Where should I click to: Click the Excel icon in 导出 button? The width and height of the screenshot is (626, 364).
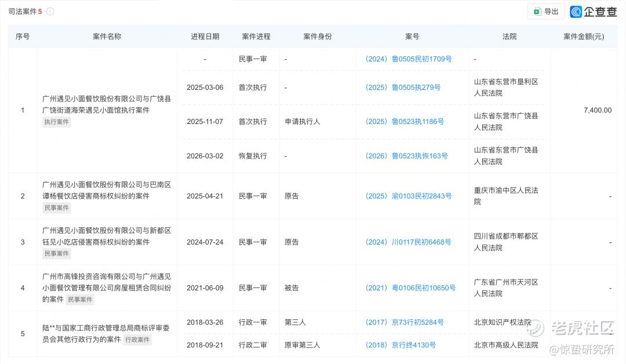click(537, 12)
